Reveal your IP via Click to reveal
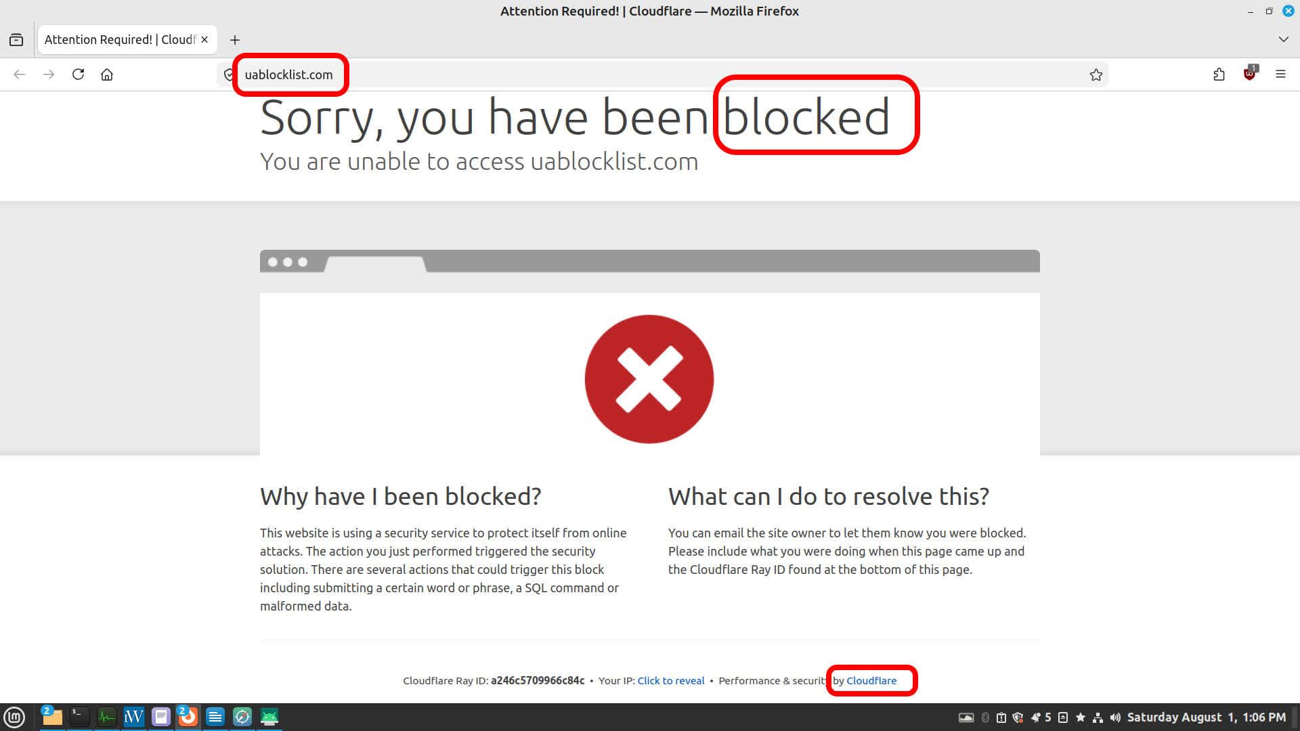 (x=670, y=681)
